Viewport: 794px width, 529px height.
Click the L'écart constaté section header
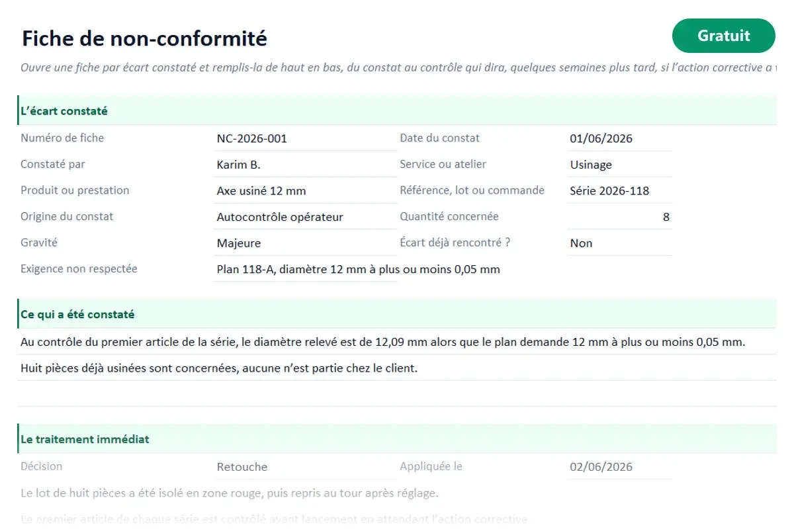tap(397, 110)
